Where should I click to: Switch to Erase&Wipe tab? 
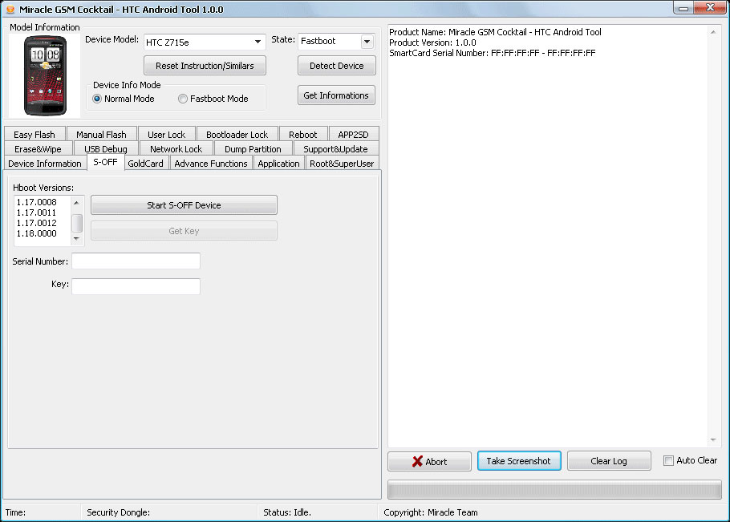39,149
